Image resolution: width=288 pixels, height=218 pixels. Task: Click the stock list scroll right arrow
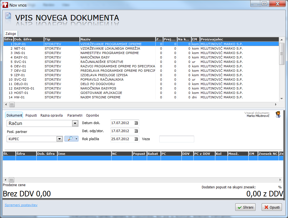click(x=276, y=104)
